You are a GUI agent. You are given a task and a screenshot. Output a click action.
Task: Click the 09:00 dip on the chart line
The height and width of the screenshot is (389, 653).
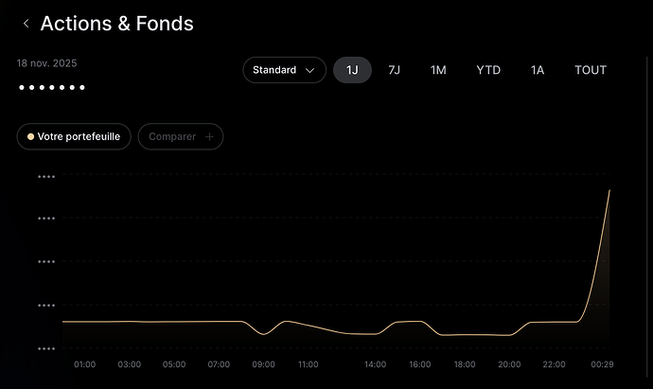(x=265, y=333)
